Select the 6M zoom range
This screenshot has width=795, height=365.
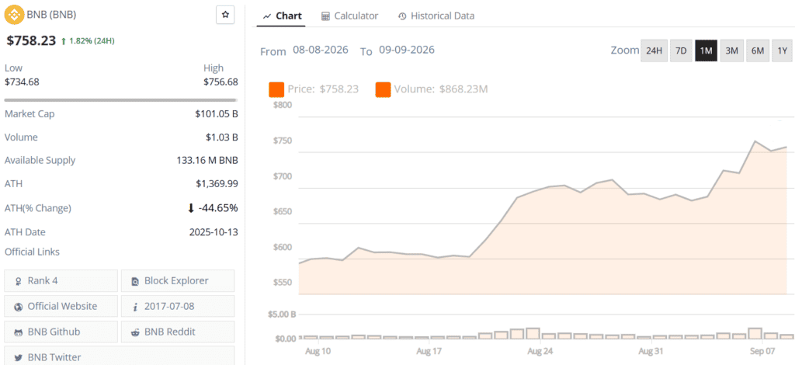click(758, 50)
